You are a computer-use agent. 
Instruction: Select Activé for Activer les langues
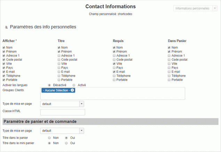pos(74,85)
